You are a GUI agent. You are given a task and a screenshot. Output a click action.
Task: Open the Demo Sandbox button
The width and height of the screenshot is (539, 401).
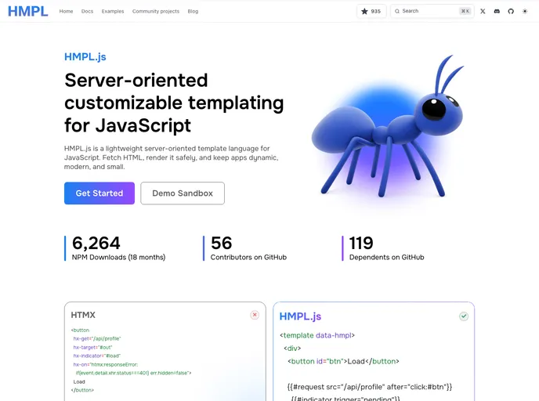pos(183,193)
